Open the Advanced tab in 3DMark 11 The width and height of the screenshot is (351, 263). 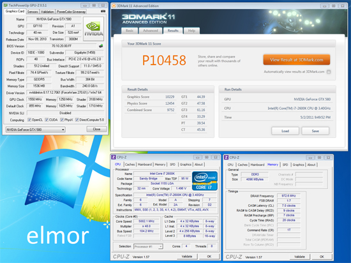pos(151,31)
